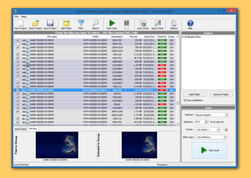This screenshot has height=178, width=251.
Task: Open the File menu
Action: tap(16, 17)
